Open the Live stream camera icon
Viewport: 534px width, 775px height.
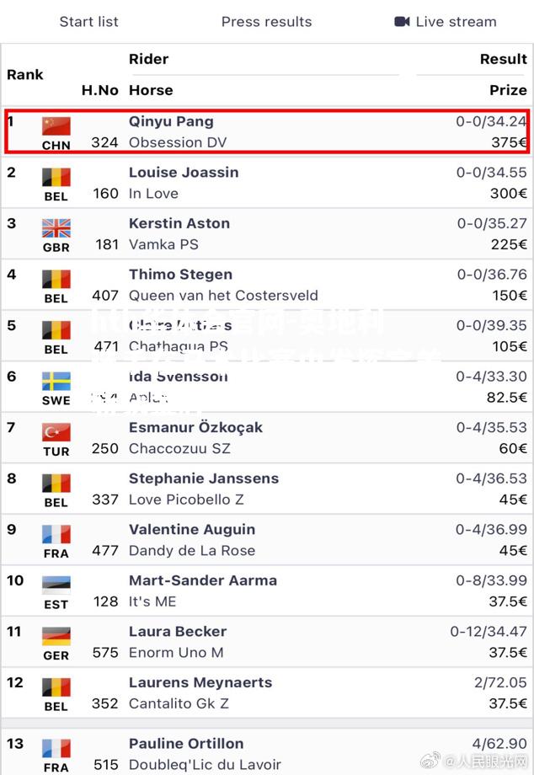coord(402,22)
